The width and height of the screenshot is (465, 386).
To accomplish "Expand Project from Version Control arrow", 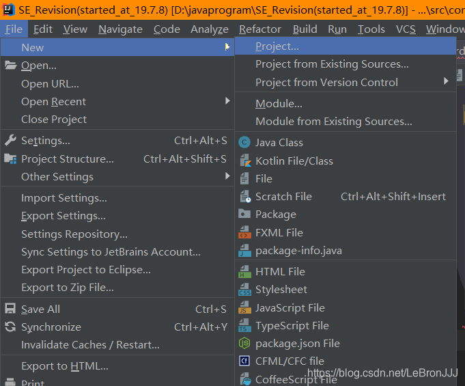I will [446, 81].
